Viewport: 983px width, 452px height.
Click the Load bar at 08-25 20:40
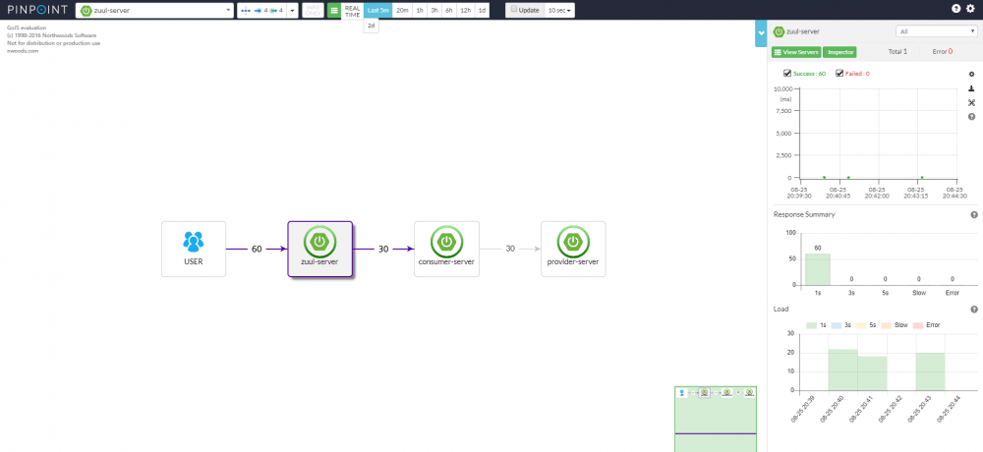(x=842, y=369)
